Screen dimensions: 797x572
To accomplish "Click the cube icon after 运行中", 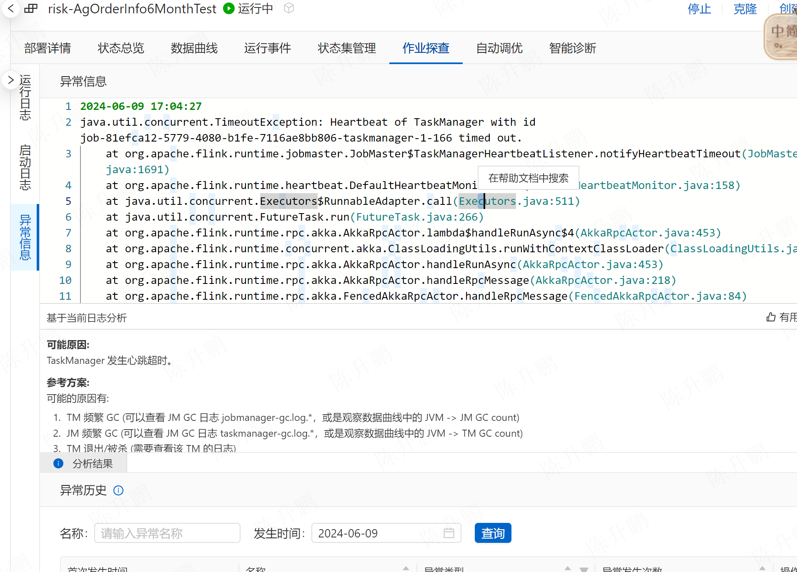I will pyautogui.click(x=289, y=8).
